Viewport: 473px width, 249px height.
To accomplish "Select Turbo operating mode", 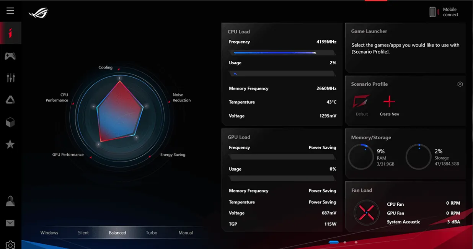I will (x=152, y=233).
